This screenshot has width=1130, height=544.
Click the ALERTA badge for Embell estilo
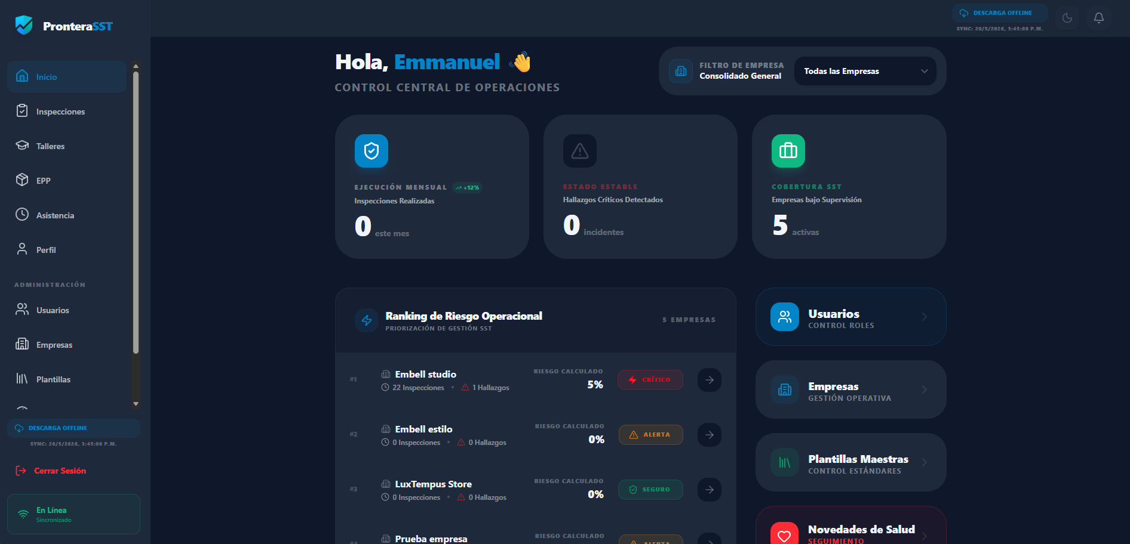point(650,435)
